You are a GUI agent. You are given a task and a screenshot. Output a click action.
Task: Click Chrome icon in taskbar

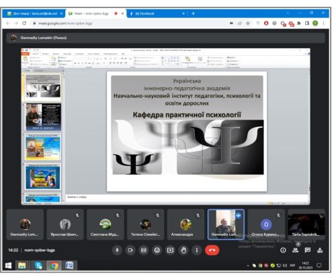pyautogui.click(x=54, y=266)
